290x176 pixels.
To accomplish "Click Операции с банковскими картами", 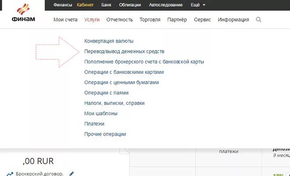I will tap(124, 72).
